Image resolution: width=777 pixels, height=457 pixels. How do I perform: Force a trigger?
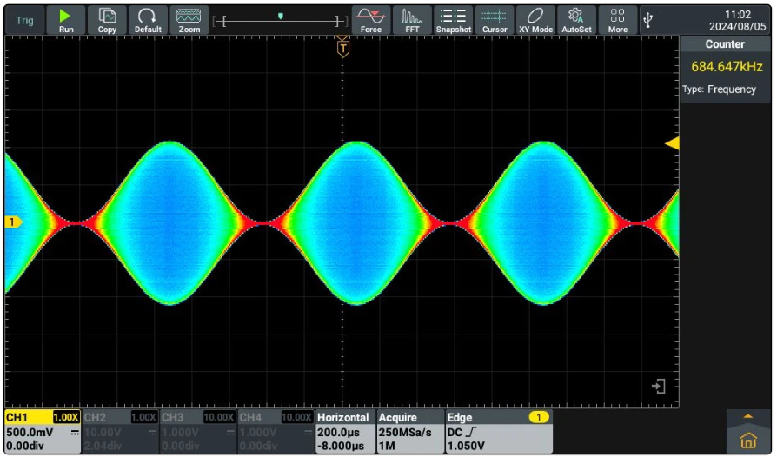point(370,20)
